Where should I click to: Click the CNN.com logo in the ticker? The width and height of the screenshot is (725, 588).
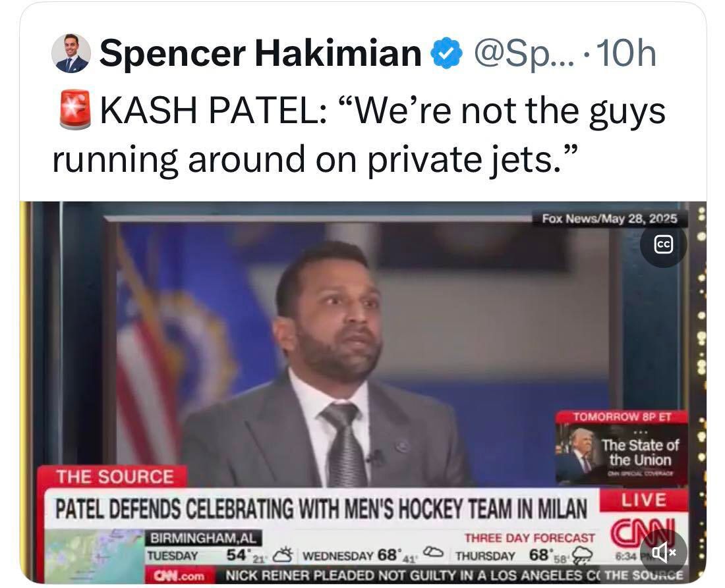[179, 575]
